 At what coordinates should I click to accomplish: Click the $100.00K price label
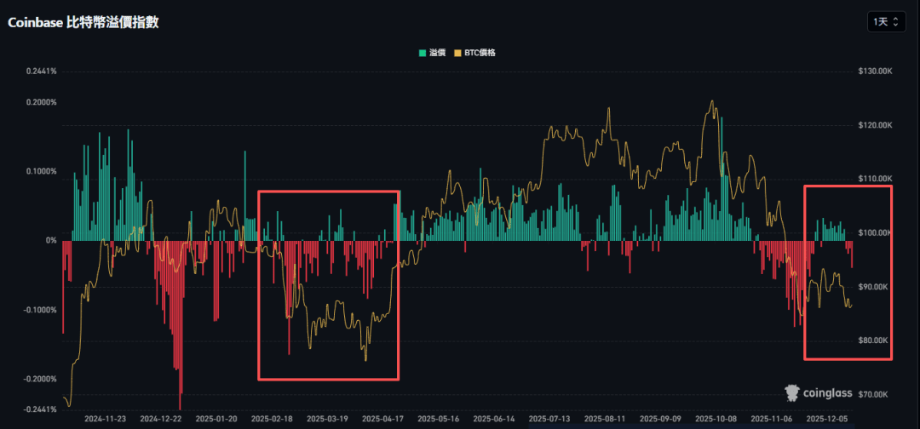click(x=874, y=232)
